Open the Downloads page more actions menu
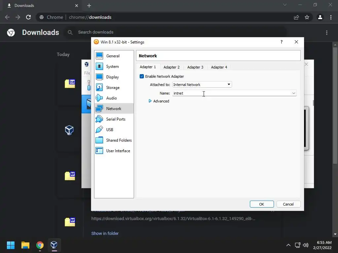338x253 pixels. point(327,33)
